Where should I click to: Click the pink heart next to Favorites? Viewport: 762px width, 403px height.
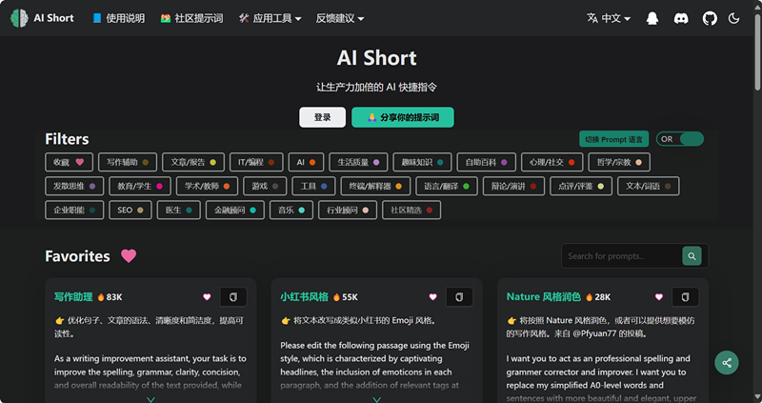(129, 255)
